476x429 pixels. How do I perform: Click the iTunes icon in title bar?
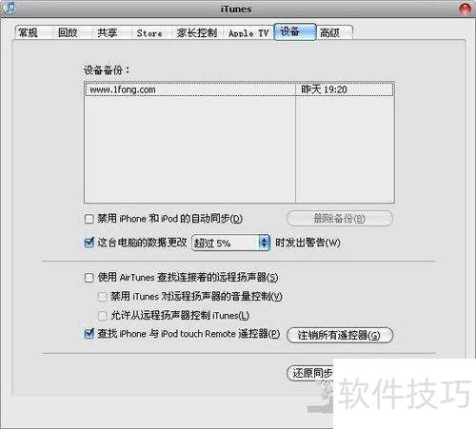coord(9,8)
